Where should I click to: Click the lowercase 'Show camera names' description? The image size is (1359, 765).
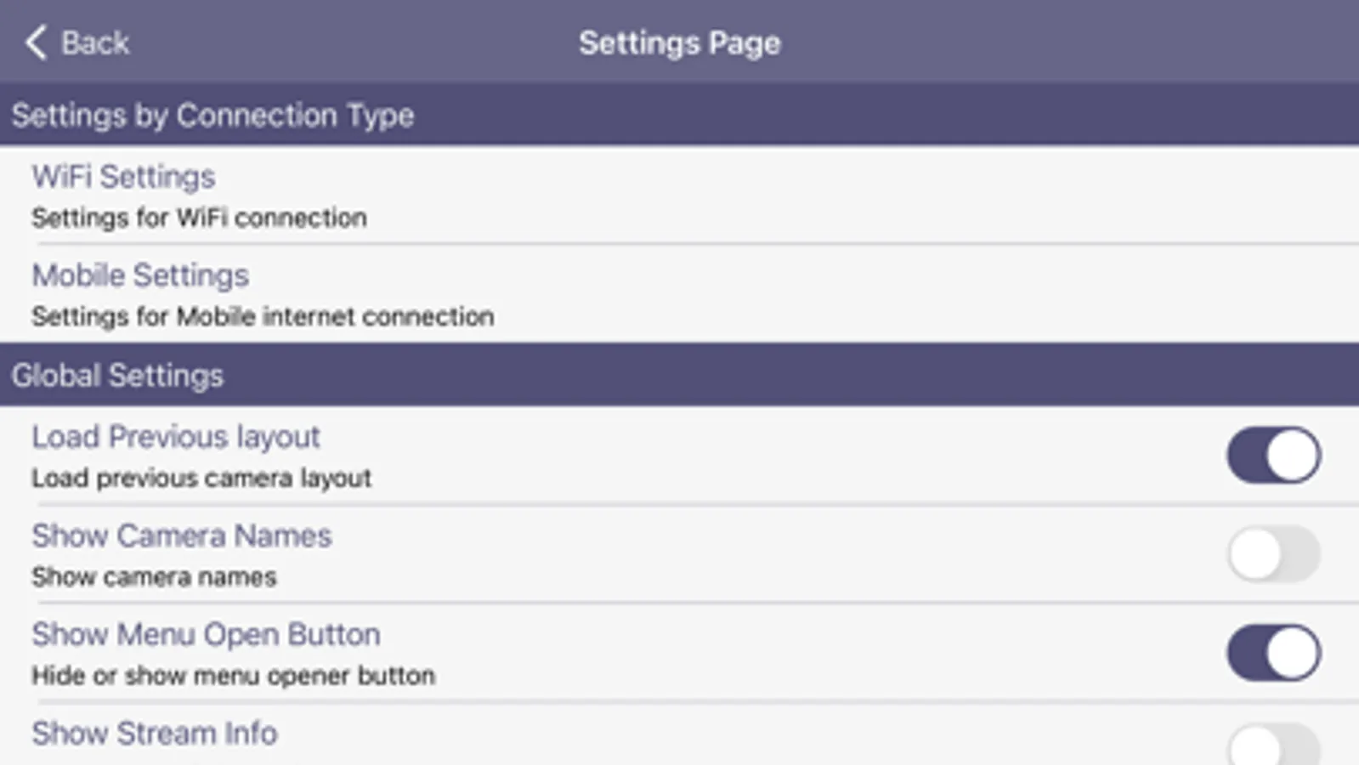click(x=154, y=577)
